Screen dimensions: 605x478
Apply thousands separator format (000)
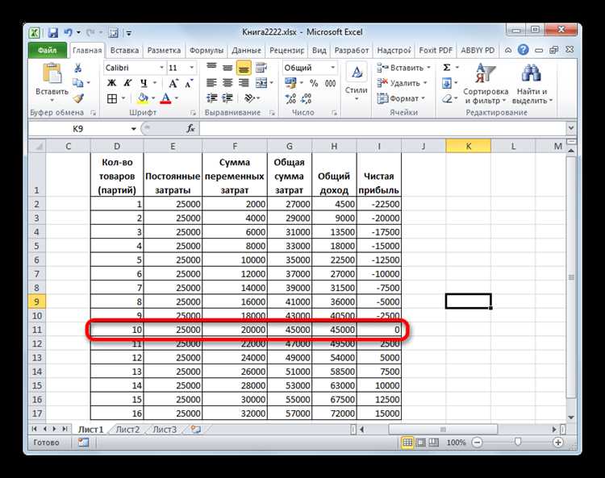coord(330,83)
